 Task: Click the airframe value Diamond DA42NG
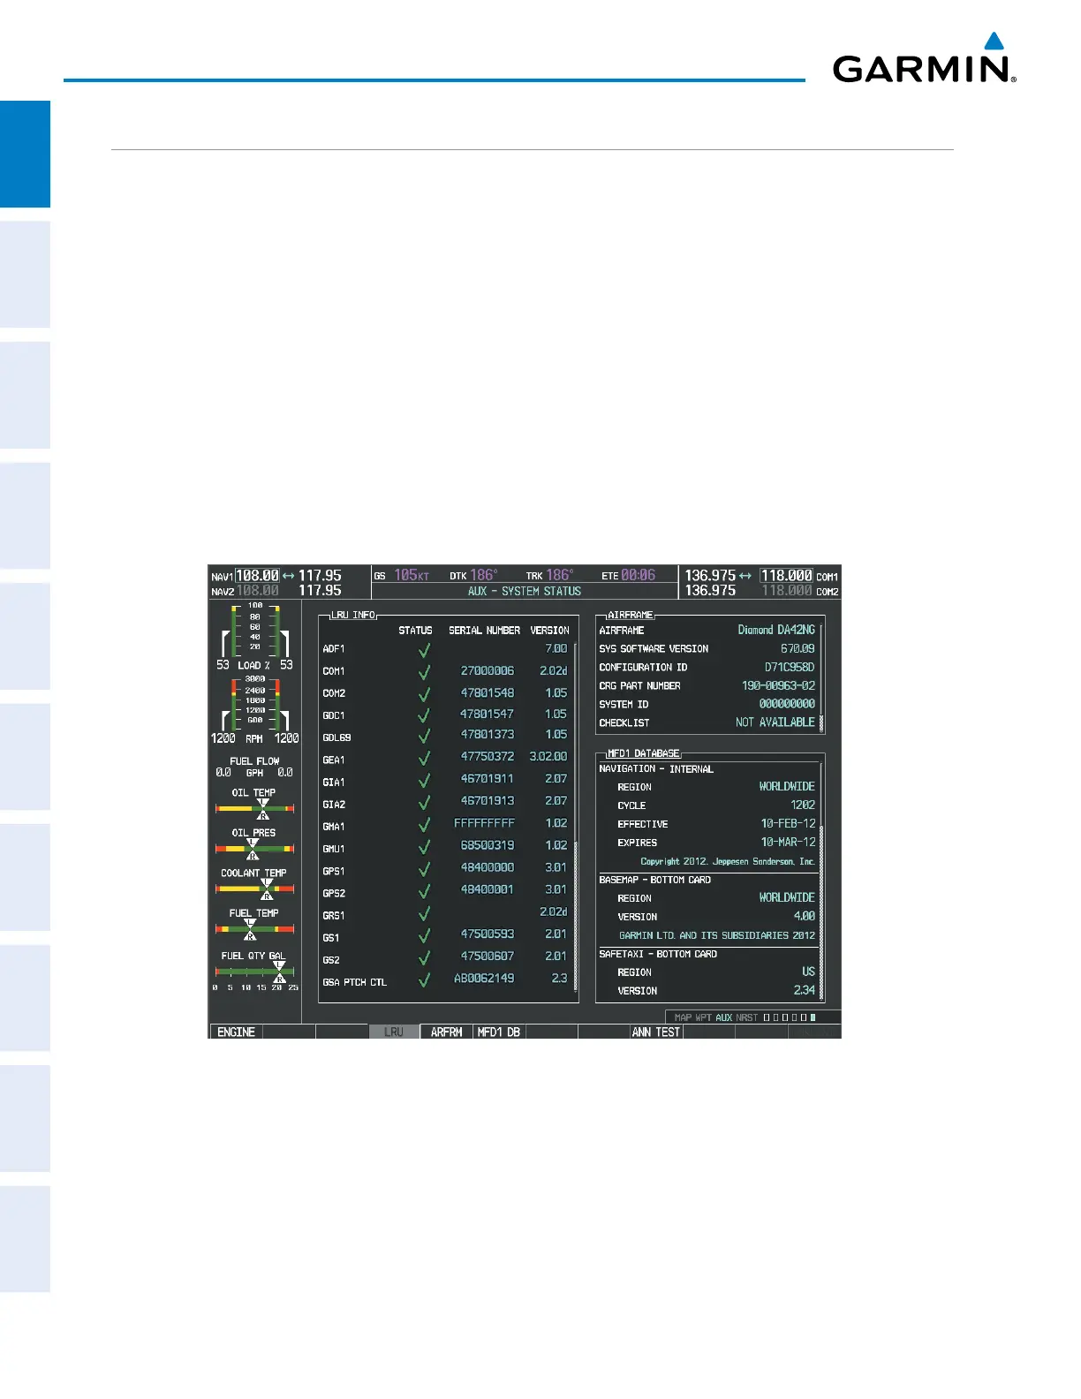pyautogui.click(x=776, y=630)
